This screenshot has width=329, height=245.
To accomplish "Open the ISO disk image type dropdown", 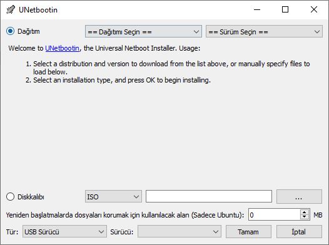I will coord(113,197).
